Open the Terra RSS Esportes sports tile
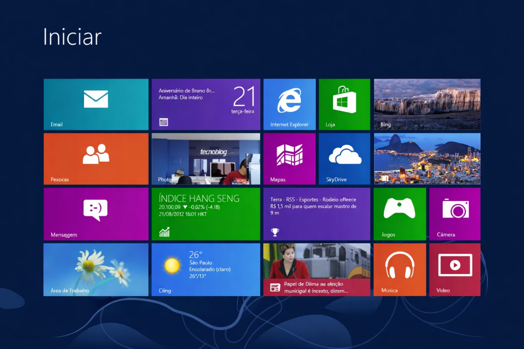Screen dimensions: 524x349 pyautogui.click(x=317, y=214)
